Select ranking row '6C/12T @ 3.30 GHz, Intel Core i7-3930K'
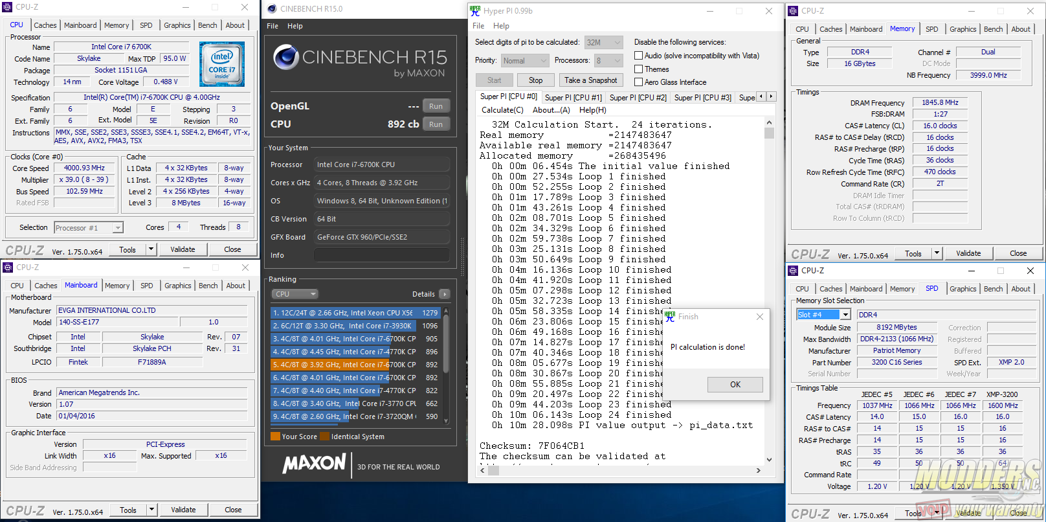The width and height of the screenshot is (1046, 522). 355,326
